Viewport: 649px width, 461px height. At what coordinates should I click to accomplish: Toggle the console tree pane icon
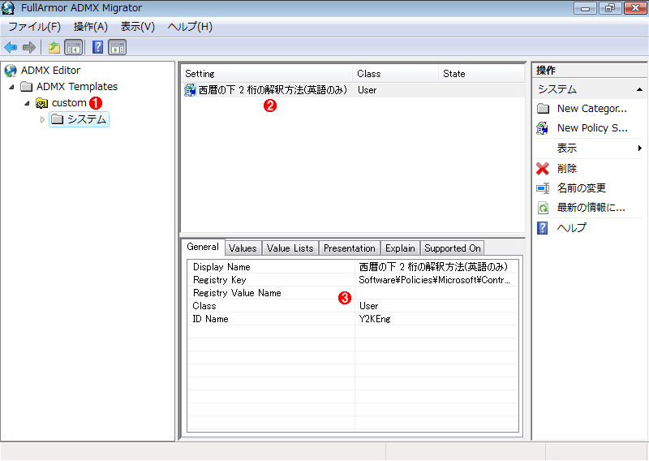tap(74, 48)
